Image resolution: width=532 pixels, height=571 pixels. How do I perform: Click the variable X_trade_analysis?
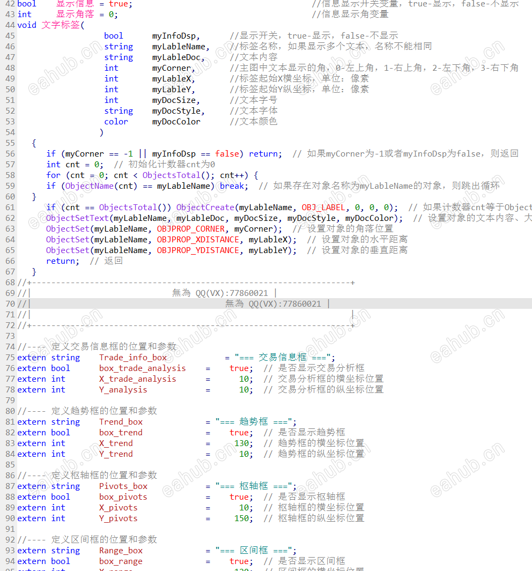138,379
